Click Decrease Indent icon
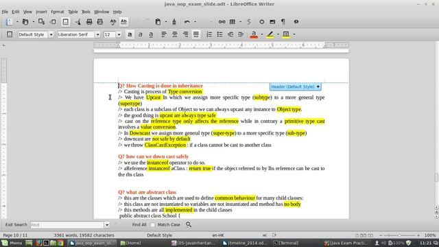Image resolution: width=439 pixels, height=247 pixels. (230, 34)
